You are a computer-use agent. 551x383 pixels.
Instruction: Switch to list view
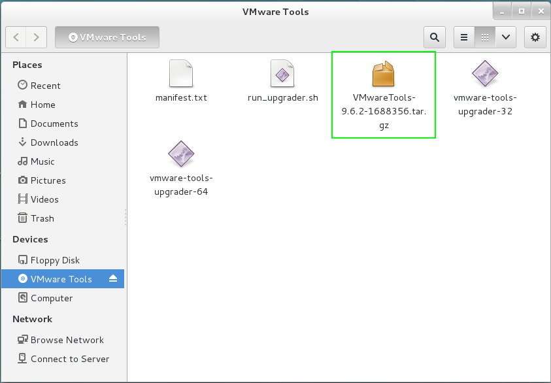click(464, 37)
